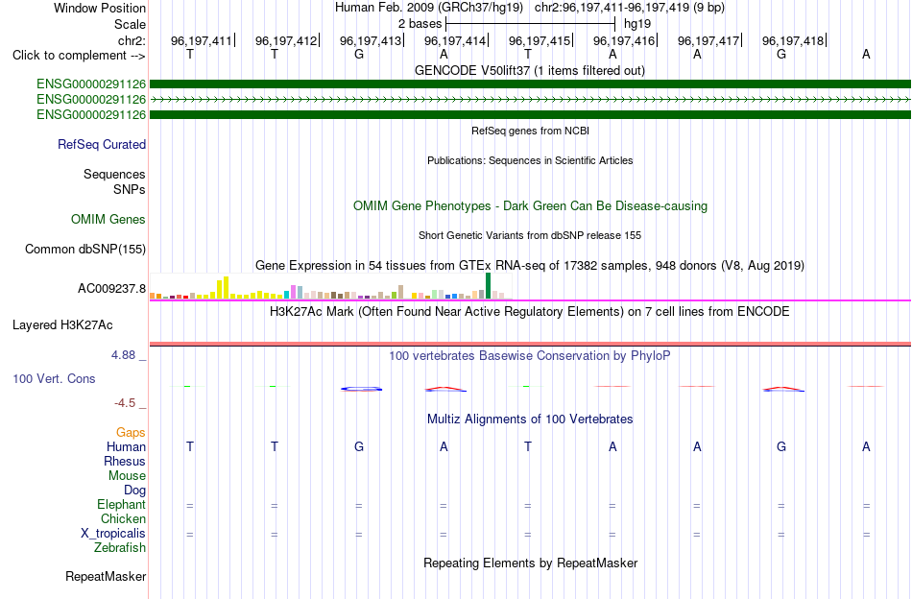Click the H3K27Ac Mark track title
This screenshot has height=599, width=912.
[x=530, y=312]
